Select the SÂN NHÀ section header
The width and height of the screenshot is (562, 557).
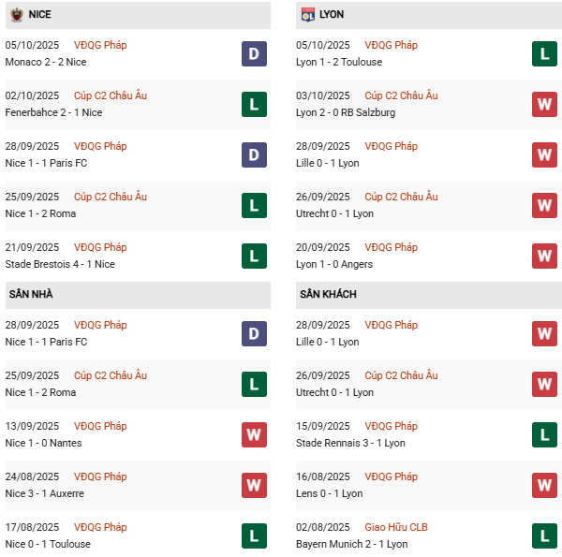click(x=31, y=294)
